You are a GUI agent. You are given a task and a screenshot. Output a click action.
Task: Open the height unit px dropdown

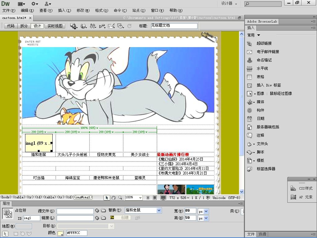click(x=206, y=218)
